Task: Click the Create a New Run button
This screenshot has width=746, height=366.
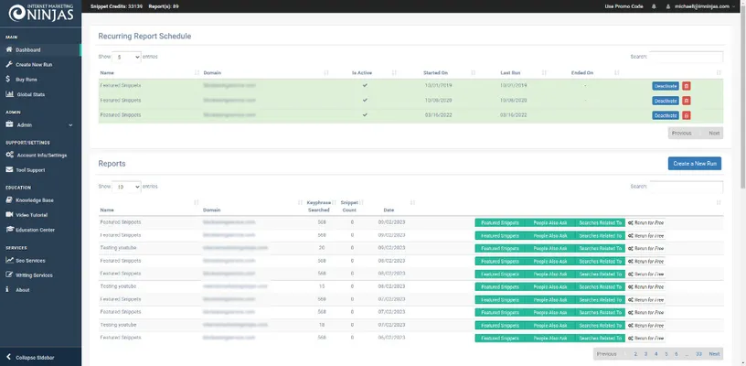Action: point(694,163)
